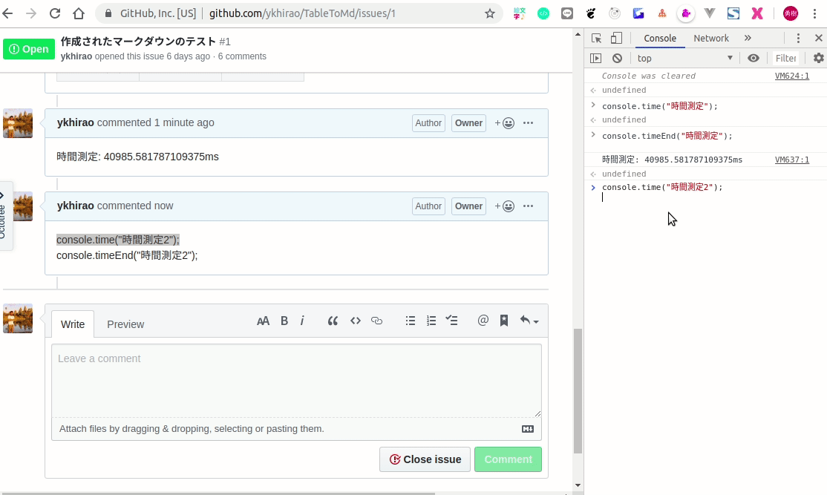Add a task list using the checklist icon
Screen dimensions: 827x495
tap(452, 320)
